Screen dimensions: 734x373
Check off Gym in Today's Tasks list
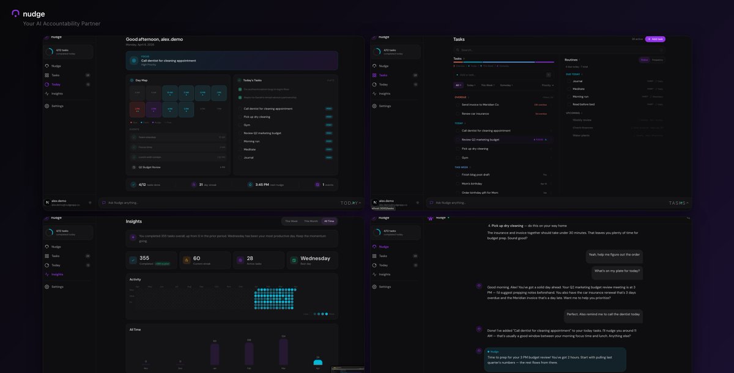click(240, 125)
